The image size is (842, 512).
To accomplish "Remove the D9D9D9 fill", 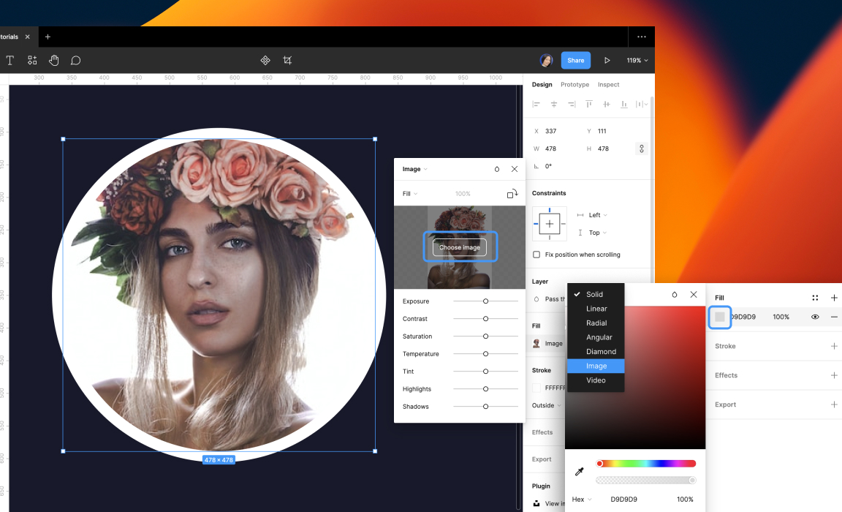I will 834,317.
